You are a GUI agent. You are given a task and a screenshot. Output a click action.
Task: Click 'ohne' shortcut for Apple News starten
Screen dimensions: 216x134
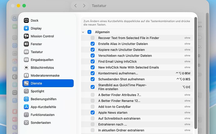(x=187, y=112)
